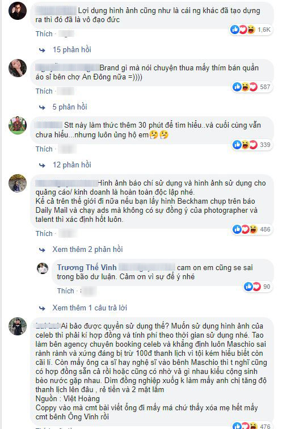Click reply arrow icon beside 5 phản hồi
Image resolution: width=291 pixels, height=429 pixels.
click(x=42, y=107)
